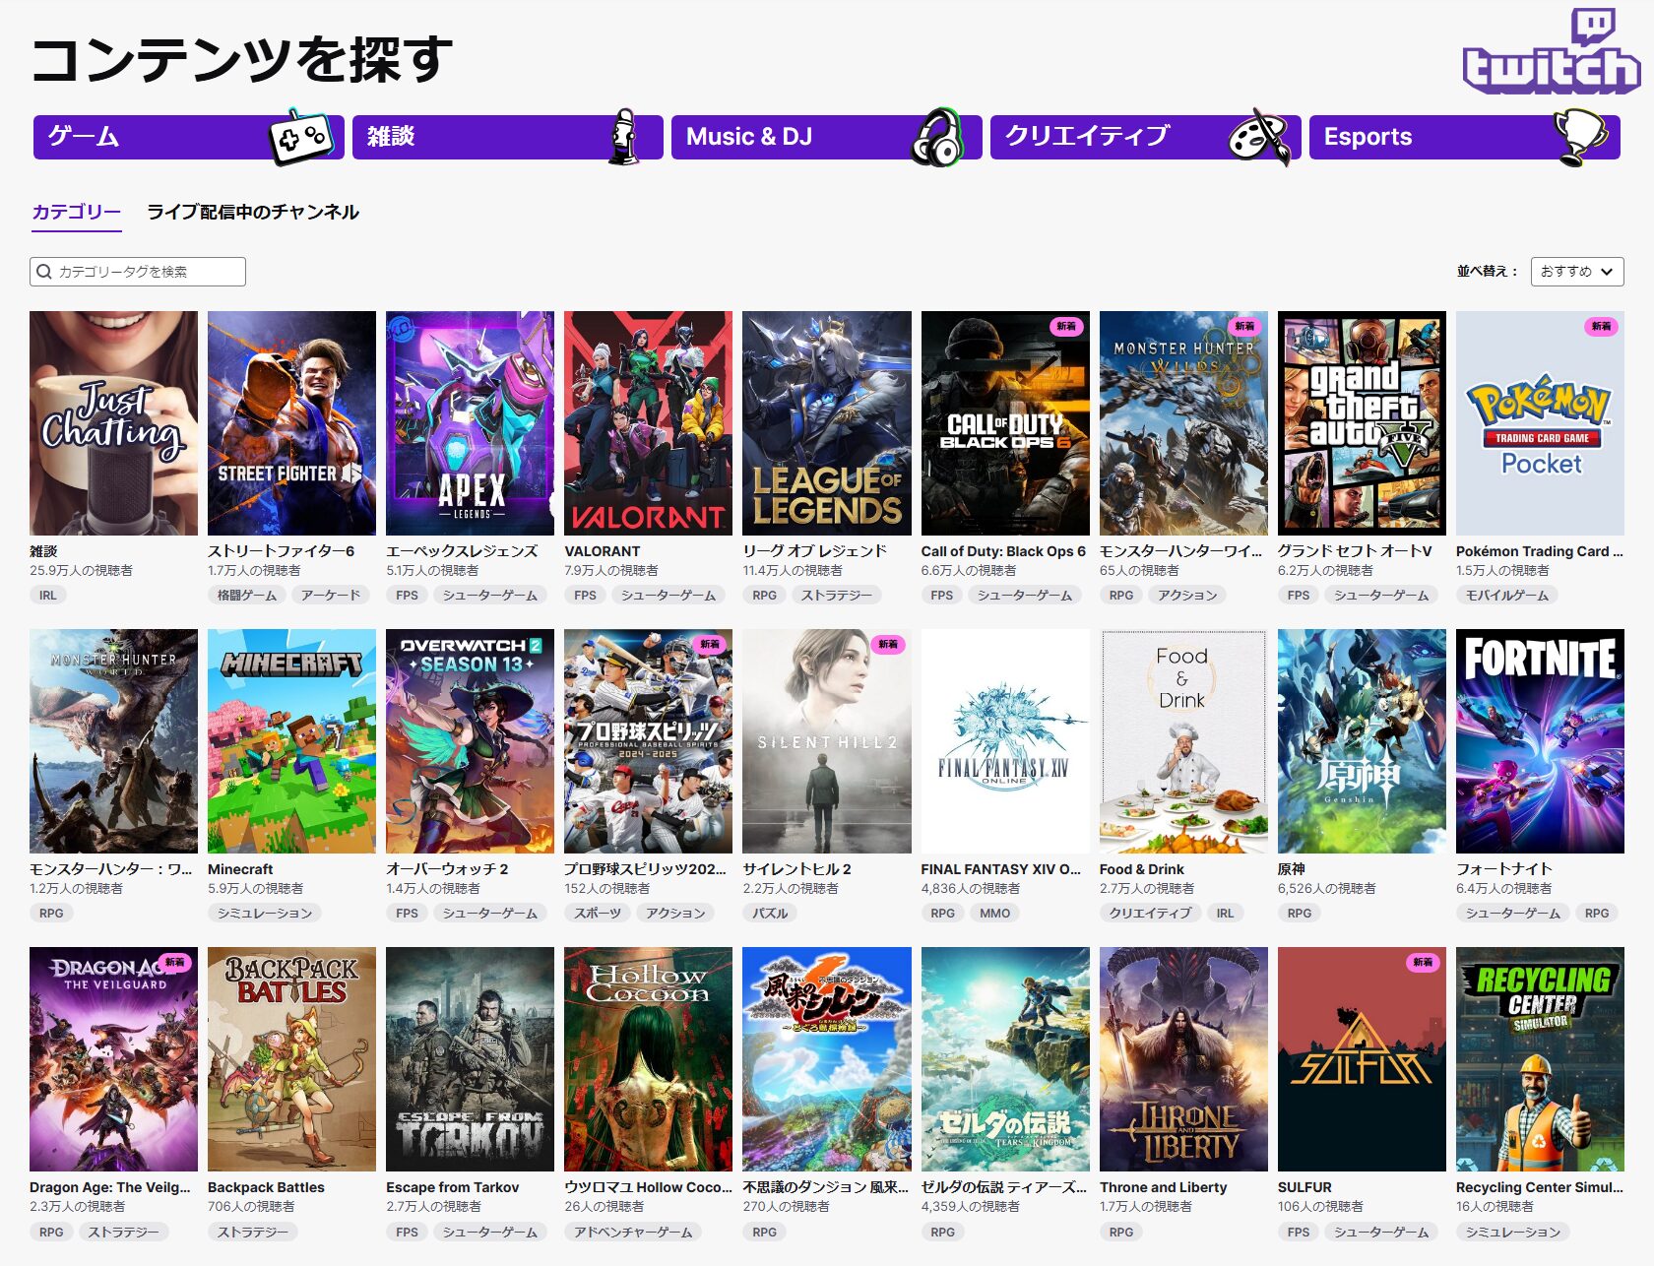Click the 新着 badge on Call of Duty cover

coord(1066,326)
